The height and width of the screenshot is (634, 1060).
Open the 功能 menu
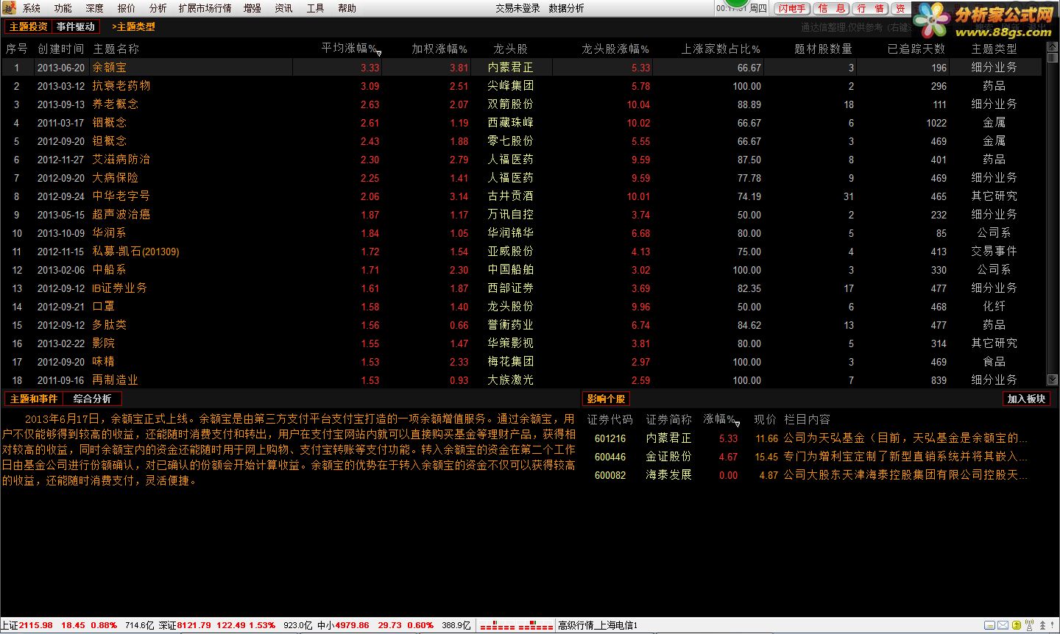(x=63, y=8)
